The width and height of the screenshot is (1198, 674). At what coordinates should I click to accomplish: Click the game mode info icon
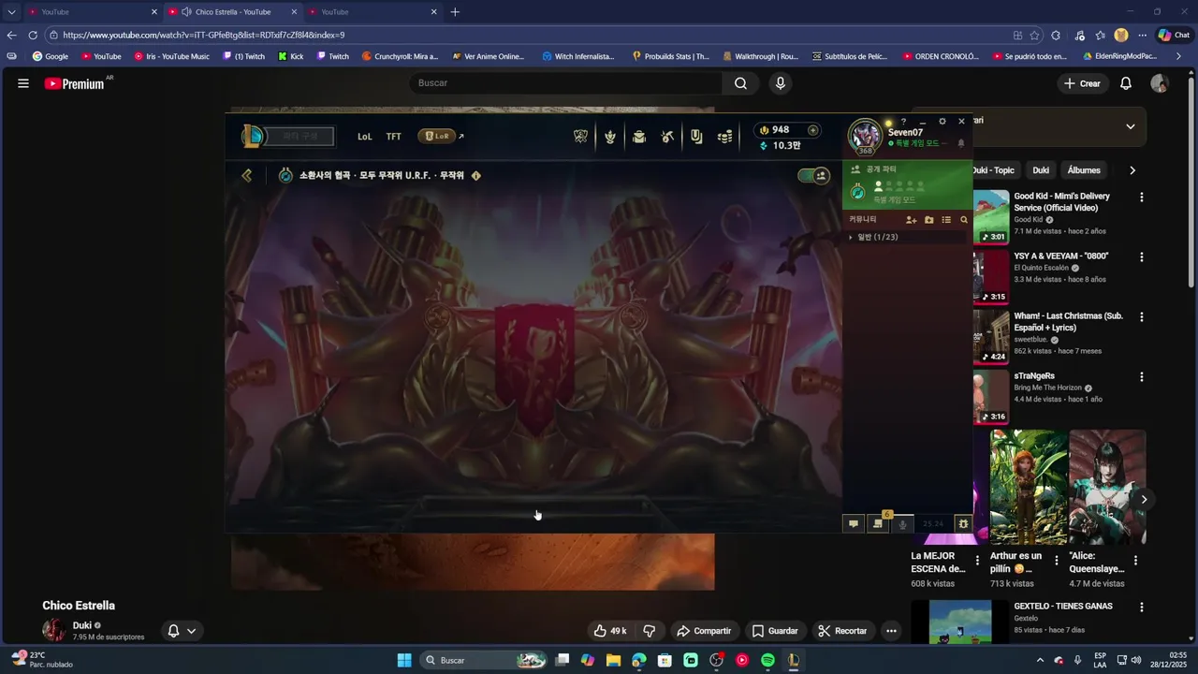(x=475, y=175)
